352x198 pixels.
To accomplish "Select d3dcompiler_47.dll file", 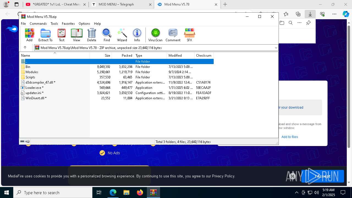I will pos(117,82).
